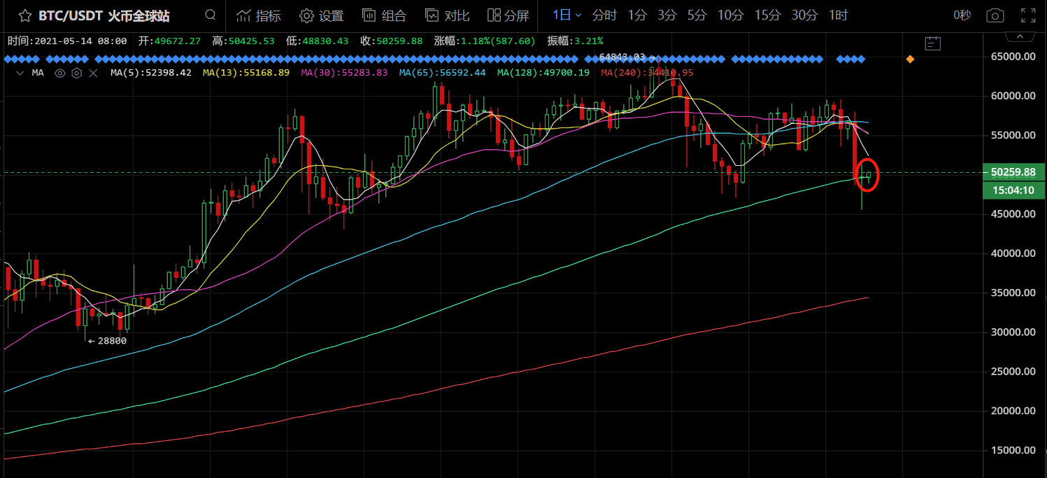
Task: Select the 分时 time-sharing view
Action: click(x=604, y=15)
